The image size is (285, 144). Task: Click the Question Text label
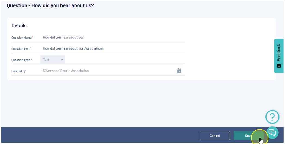click(20, 49)
